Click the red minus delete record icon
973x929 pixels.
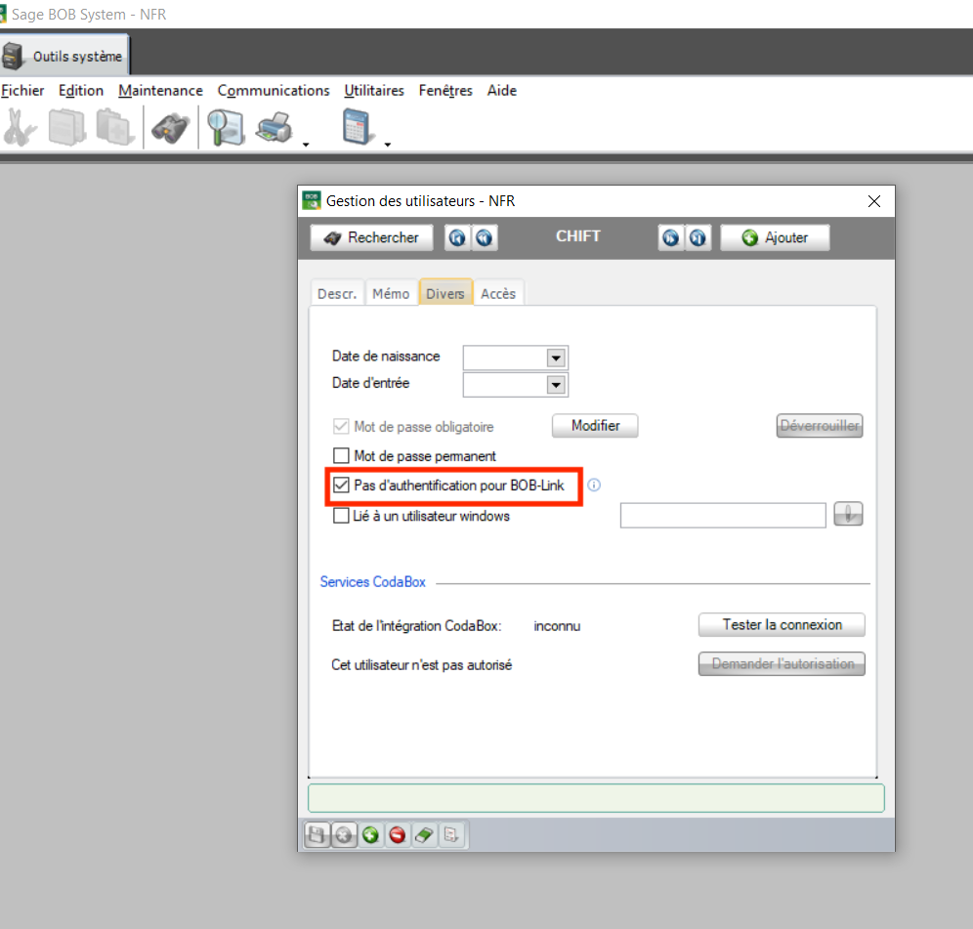click(398, 834)
